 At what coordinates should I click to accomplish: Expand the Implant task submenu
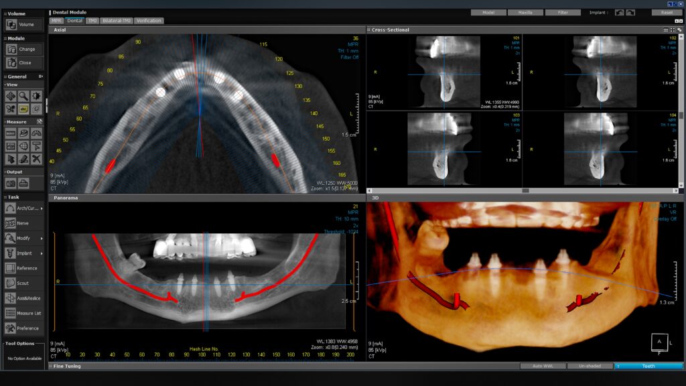tap(42, 253)
